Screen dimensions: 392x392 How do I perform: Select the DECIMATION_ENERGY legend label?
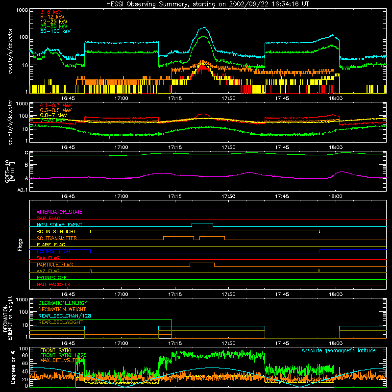tap(63, 303)
